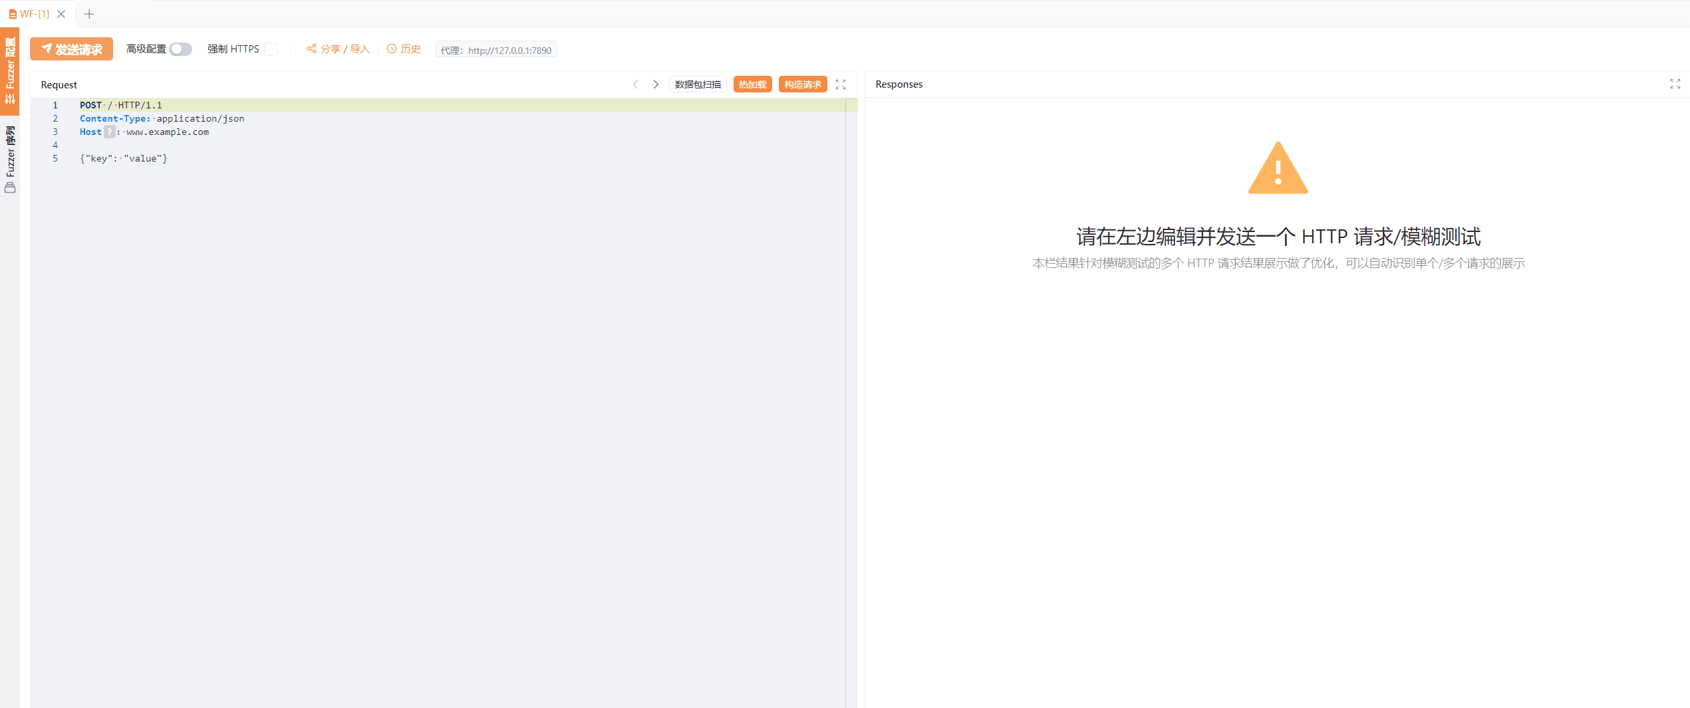Click the orange warning triangle icon
The image size is (1690, 708).
pyautogui.click(x=1278, y=169)
